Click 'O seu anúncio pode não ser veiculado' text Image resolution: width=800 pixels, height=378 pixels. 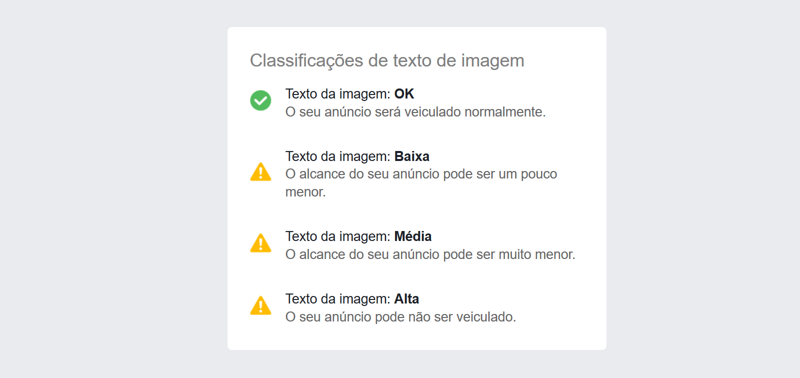(x=400, y=317)
